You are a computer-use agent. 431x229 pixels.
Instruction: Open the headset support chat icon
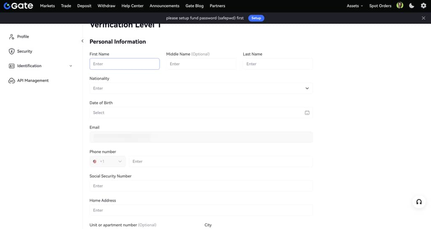(x=419, y=202)
